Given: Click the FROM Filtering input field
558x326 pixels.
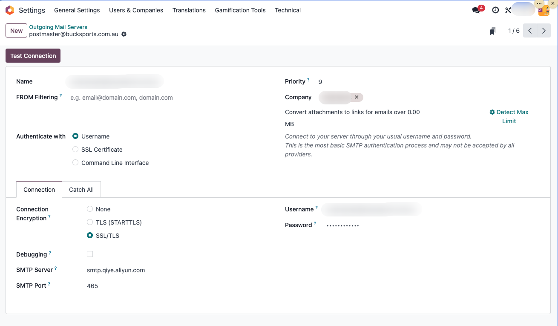Looking at the screenshot, I should [x=170, y=98].
